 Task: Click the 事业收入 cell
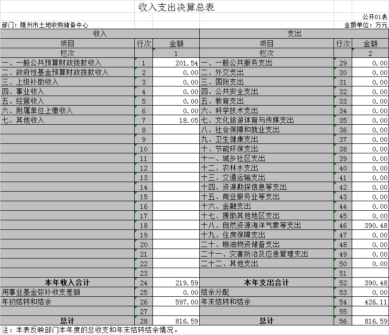(67, 92)
